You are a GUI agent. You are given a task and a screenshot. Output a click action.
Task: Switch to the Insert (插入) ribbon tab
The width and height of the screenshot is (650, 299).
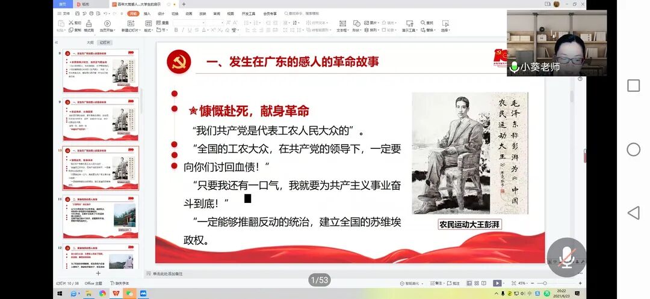coord(147,14)
